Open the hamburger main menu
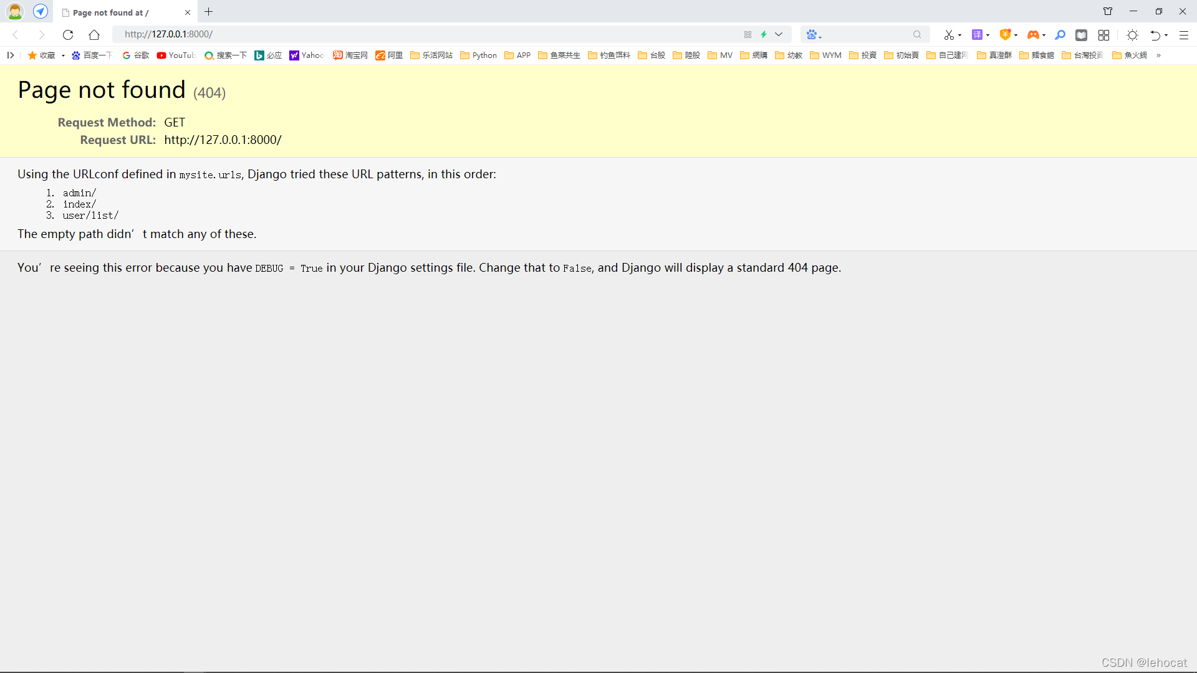This screenshot has width=1197, height=673. click(1183, 35)
